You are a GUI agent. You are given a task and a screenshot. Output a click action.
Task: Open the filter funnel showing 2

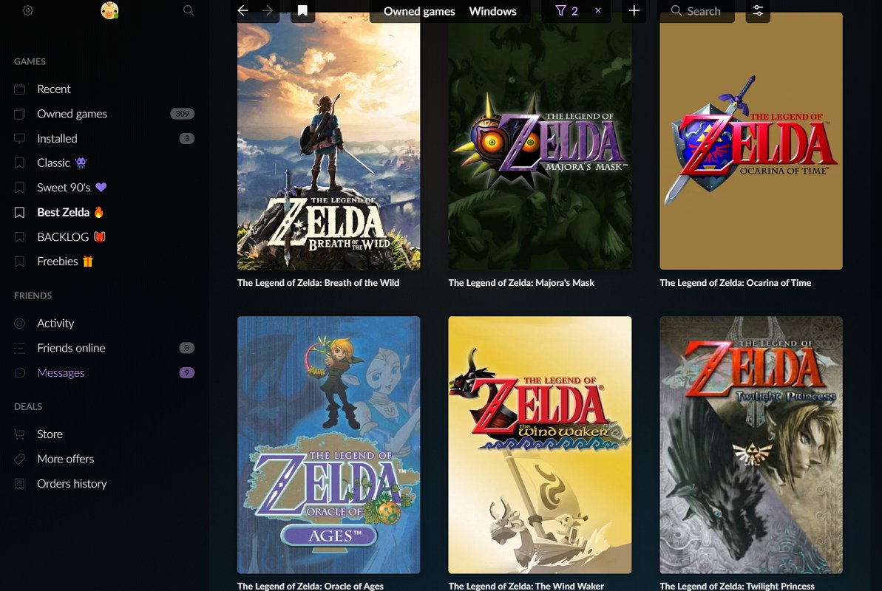(x=566, y=10)
